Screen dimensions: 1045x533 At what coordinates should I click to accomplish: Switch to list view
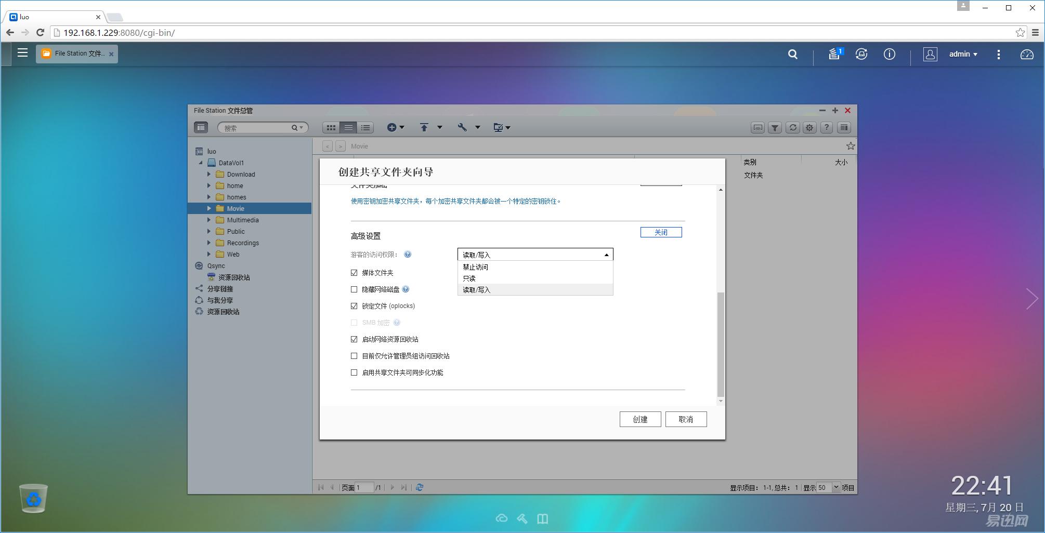(348, 128)
